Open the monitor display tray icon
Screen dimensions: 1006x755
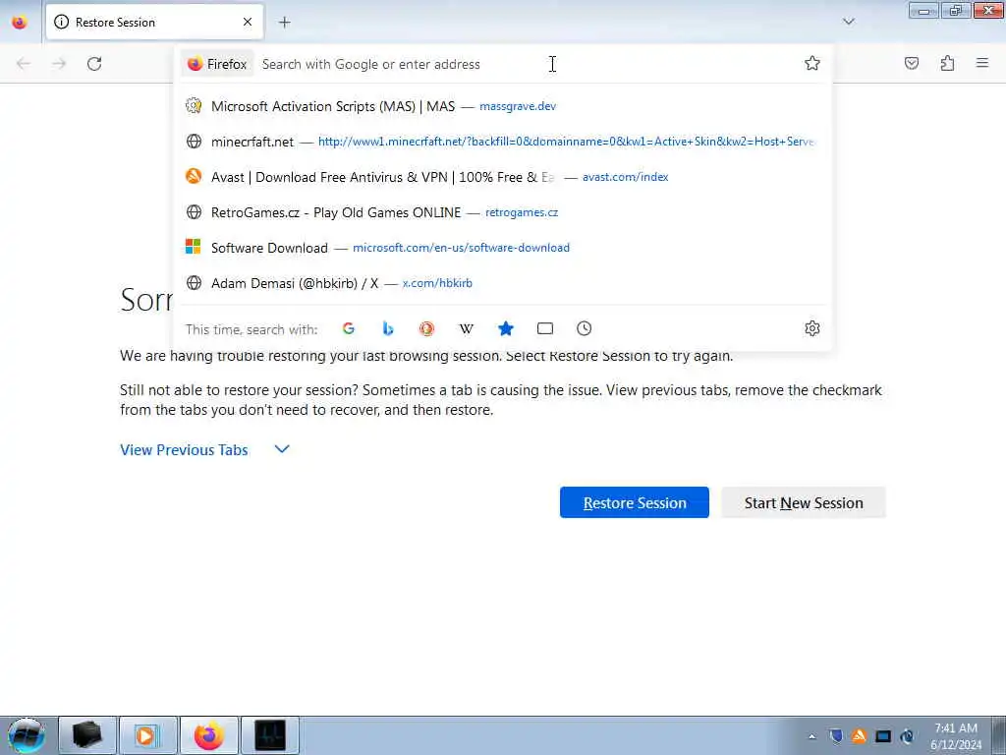[883, 736]
